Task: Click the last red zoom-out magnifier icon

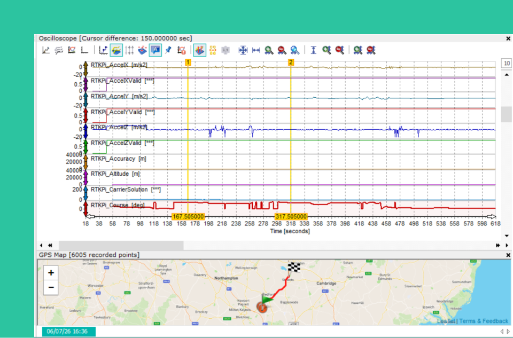Action: 371,50
